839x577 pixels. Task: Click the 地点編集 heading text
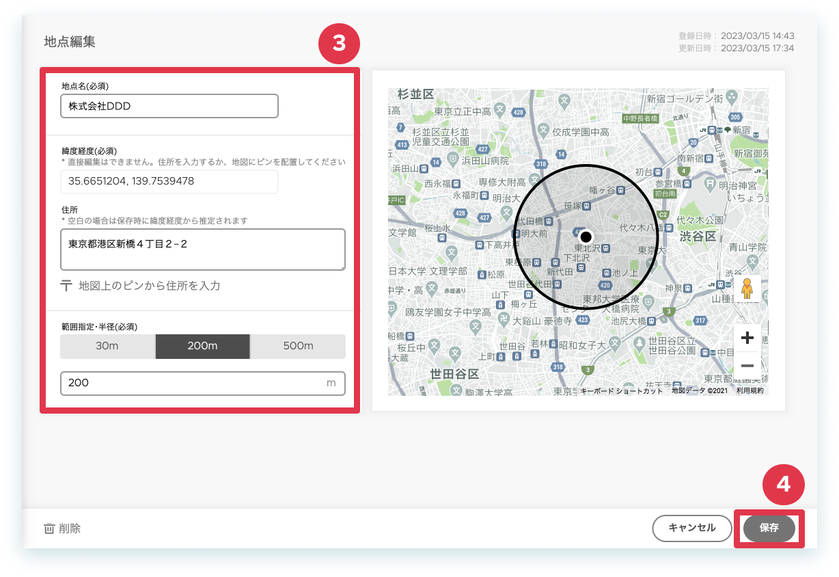(x=70, y=41)
